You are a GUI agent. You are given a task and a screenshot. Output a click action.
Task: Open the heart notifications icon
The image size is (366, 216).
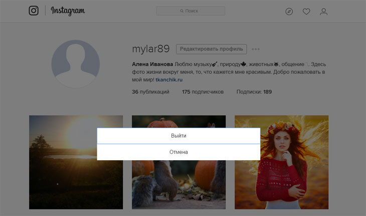[306, 12]
